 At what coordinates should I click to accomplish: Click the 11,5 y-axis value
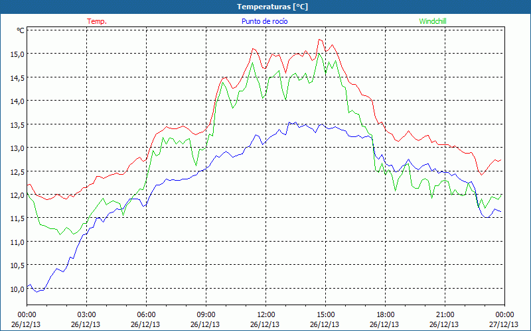point(18,218)
